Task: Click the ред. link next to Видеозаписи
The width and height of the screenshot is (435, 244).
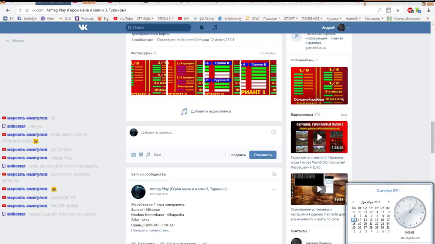Action: coord(344,115)
